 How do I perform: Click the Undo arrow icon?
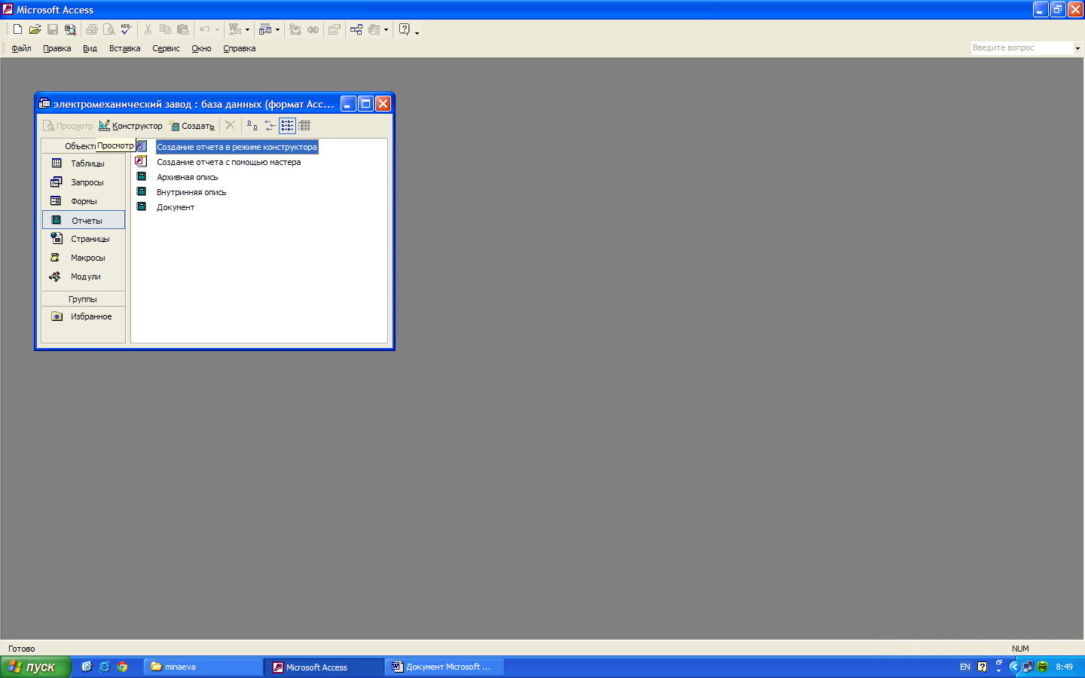point(204,29)
